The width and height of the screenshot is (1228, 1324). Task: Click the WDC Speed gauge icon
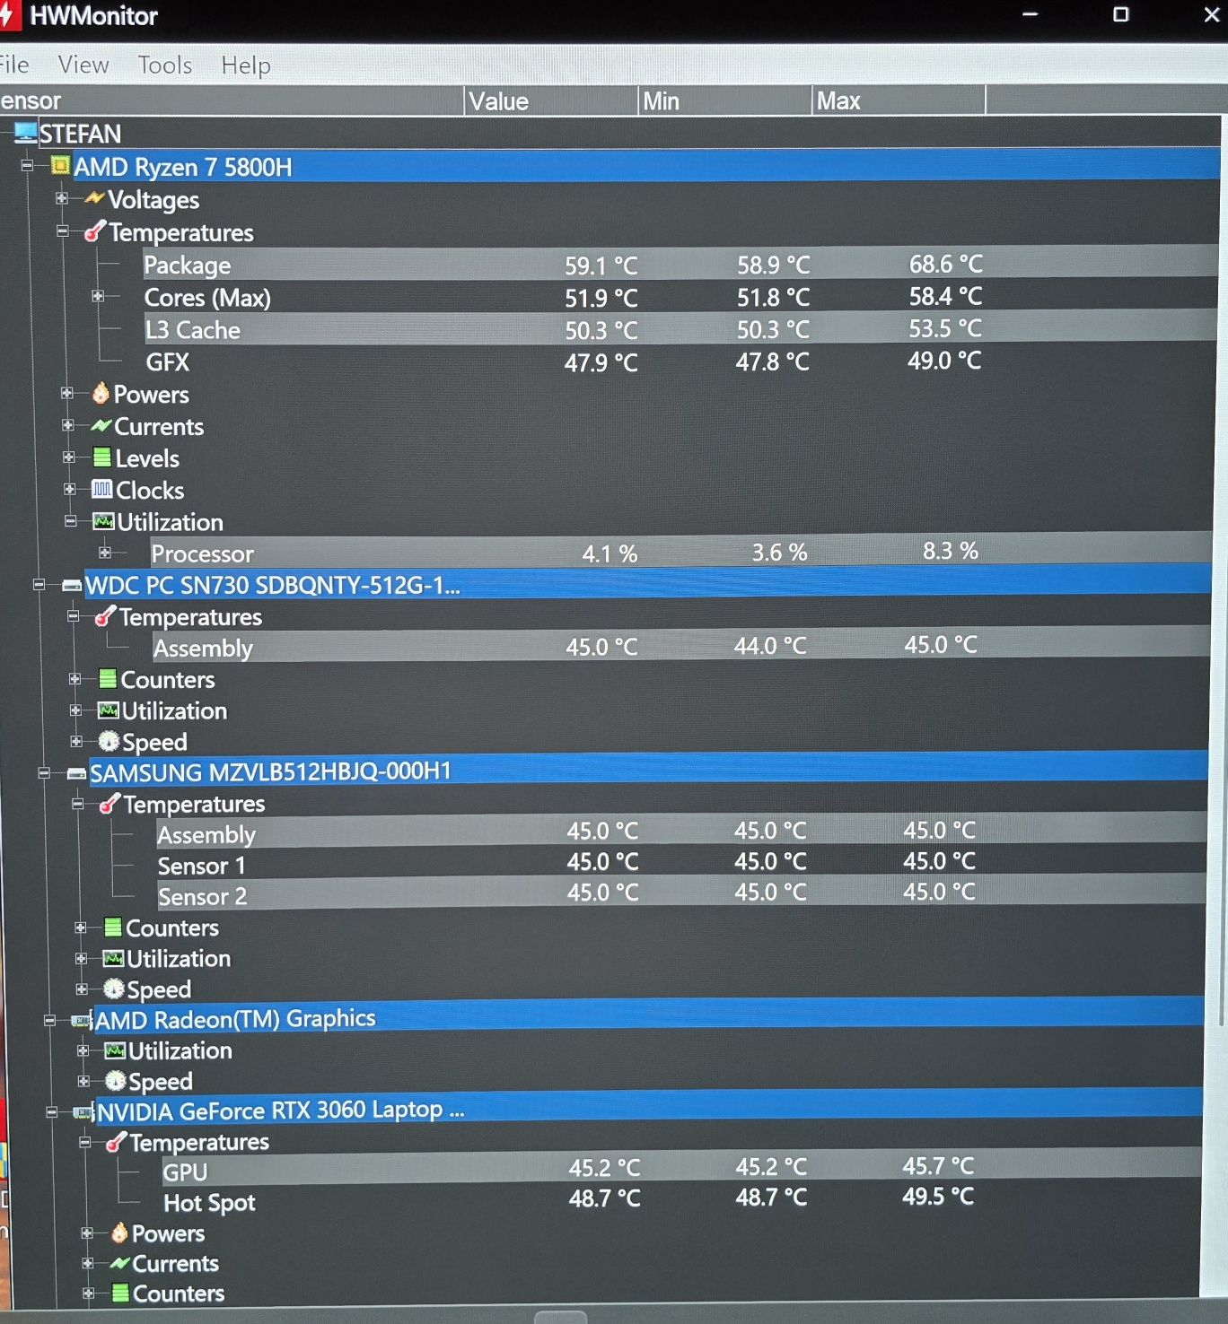point(109,741)
